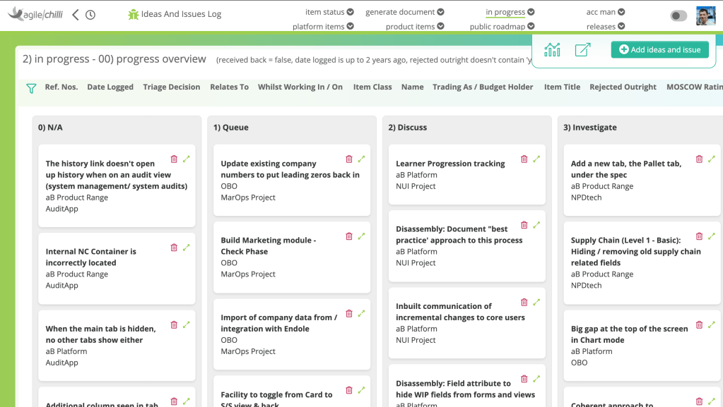This screenshot has height=407, width=723.
Task: Open the public roadmap dropdown
Action: (x=502, y=27)
